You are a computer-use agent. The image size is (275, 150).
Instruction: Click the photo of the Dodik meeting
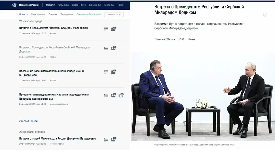tap(203, 97)
